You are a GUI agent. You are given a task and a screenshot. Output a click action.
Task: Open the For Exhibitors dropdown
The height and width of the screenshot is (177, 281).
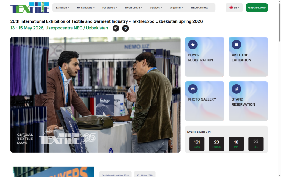click(x=86, y=8)
